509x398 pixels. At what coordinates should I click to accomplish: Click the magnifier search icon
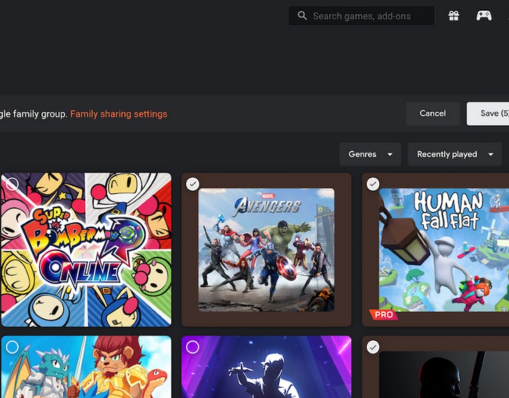coord(302,16)
